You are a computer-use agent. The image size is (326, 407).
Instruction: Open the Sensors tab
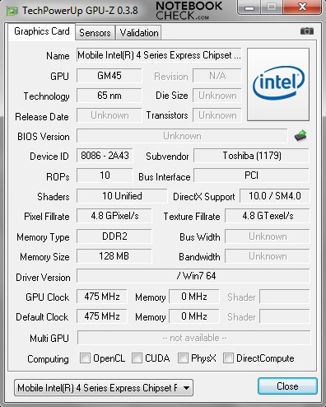tap(95, 33)
